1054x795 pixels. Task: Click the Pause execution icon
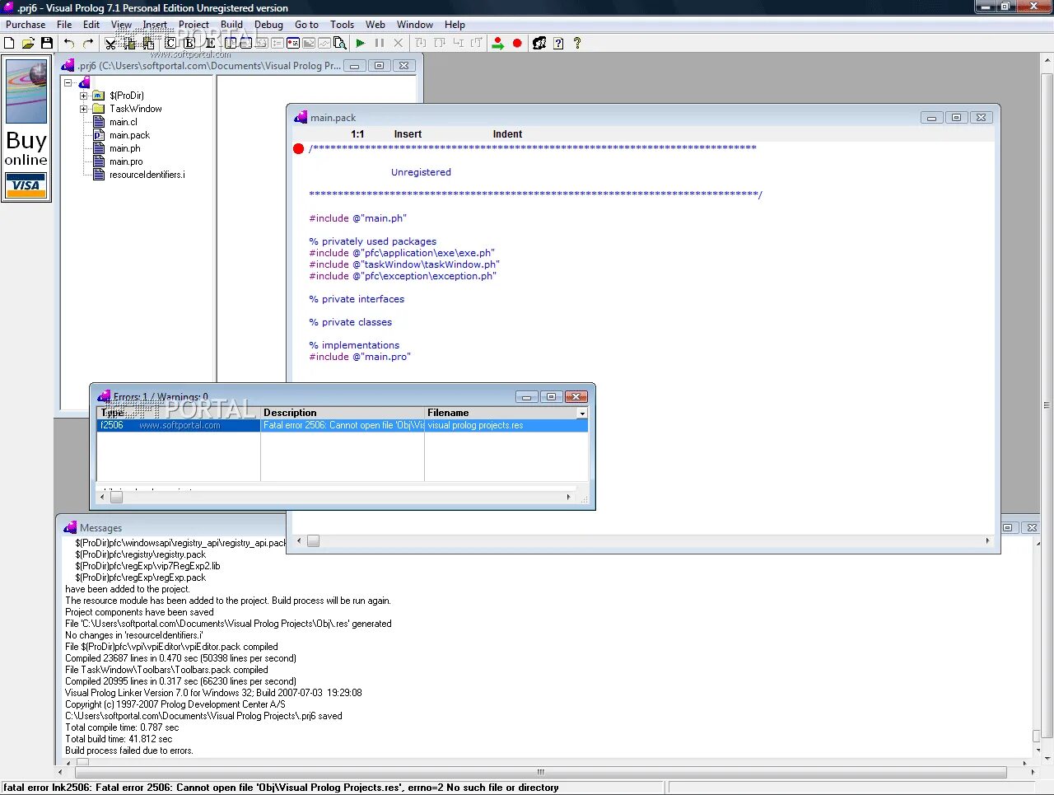(380, 43)
